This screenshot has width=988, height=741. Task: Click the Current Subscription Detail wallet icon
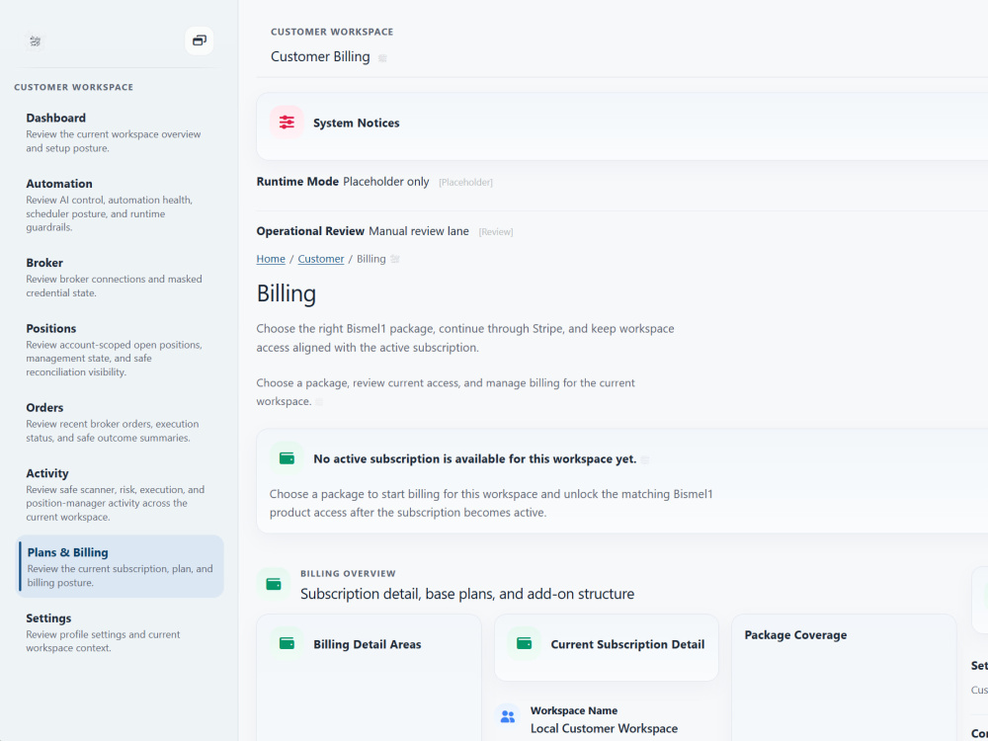tap(525, 643)
